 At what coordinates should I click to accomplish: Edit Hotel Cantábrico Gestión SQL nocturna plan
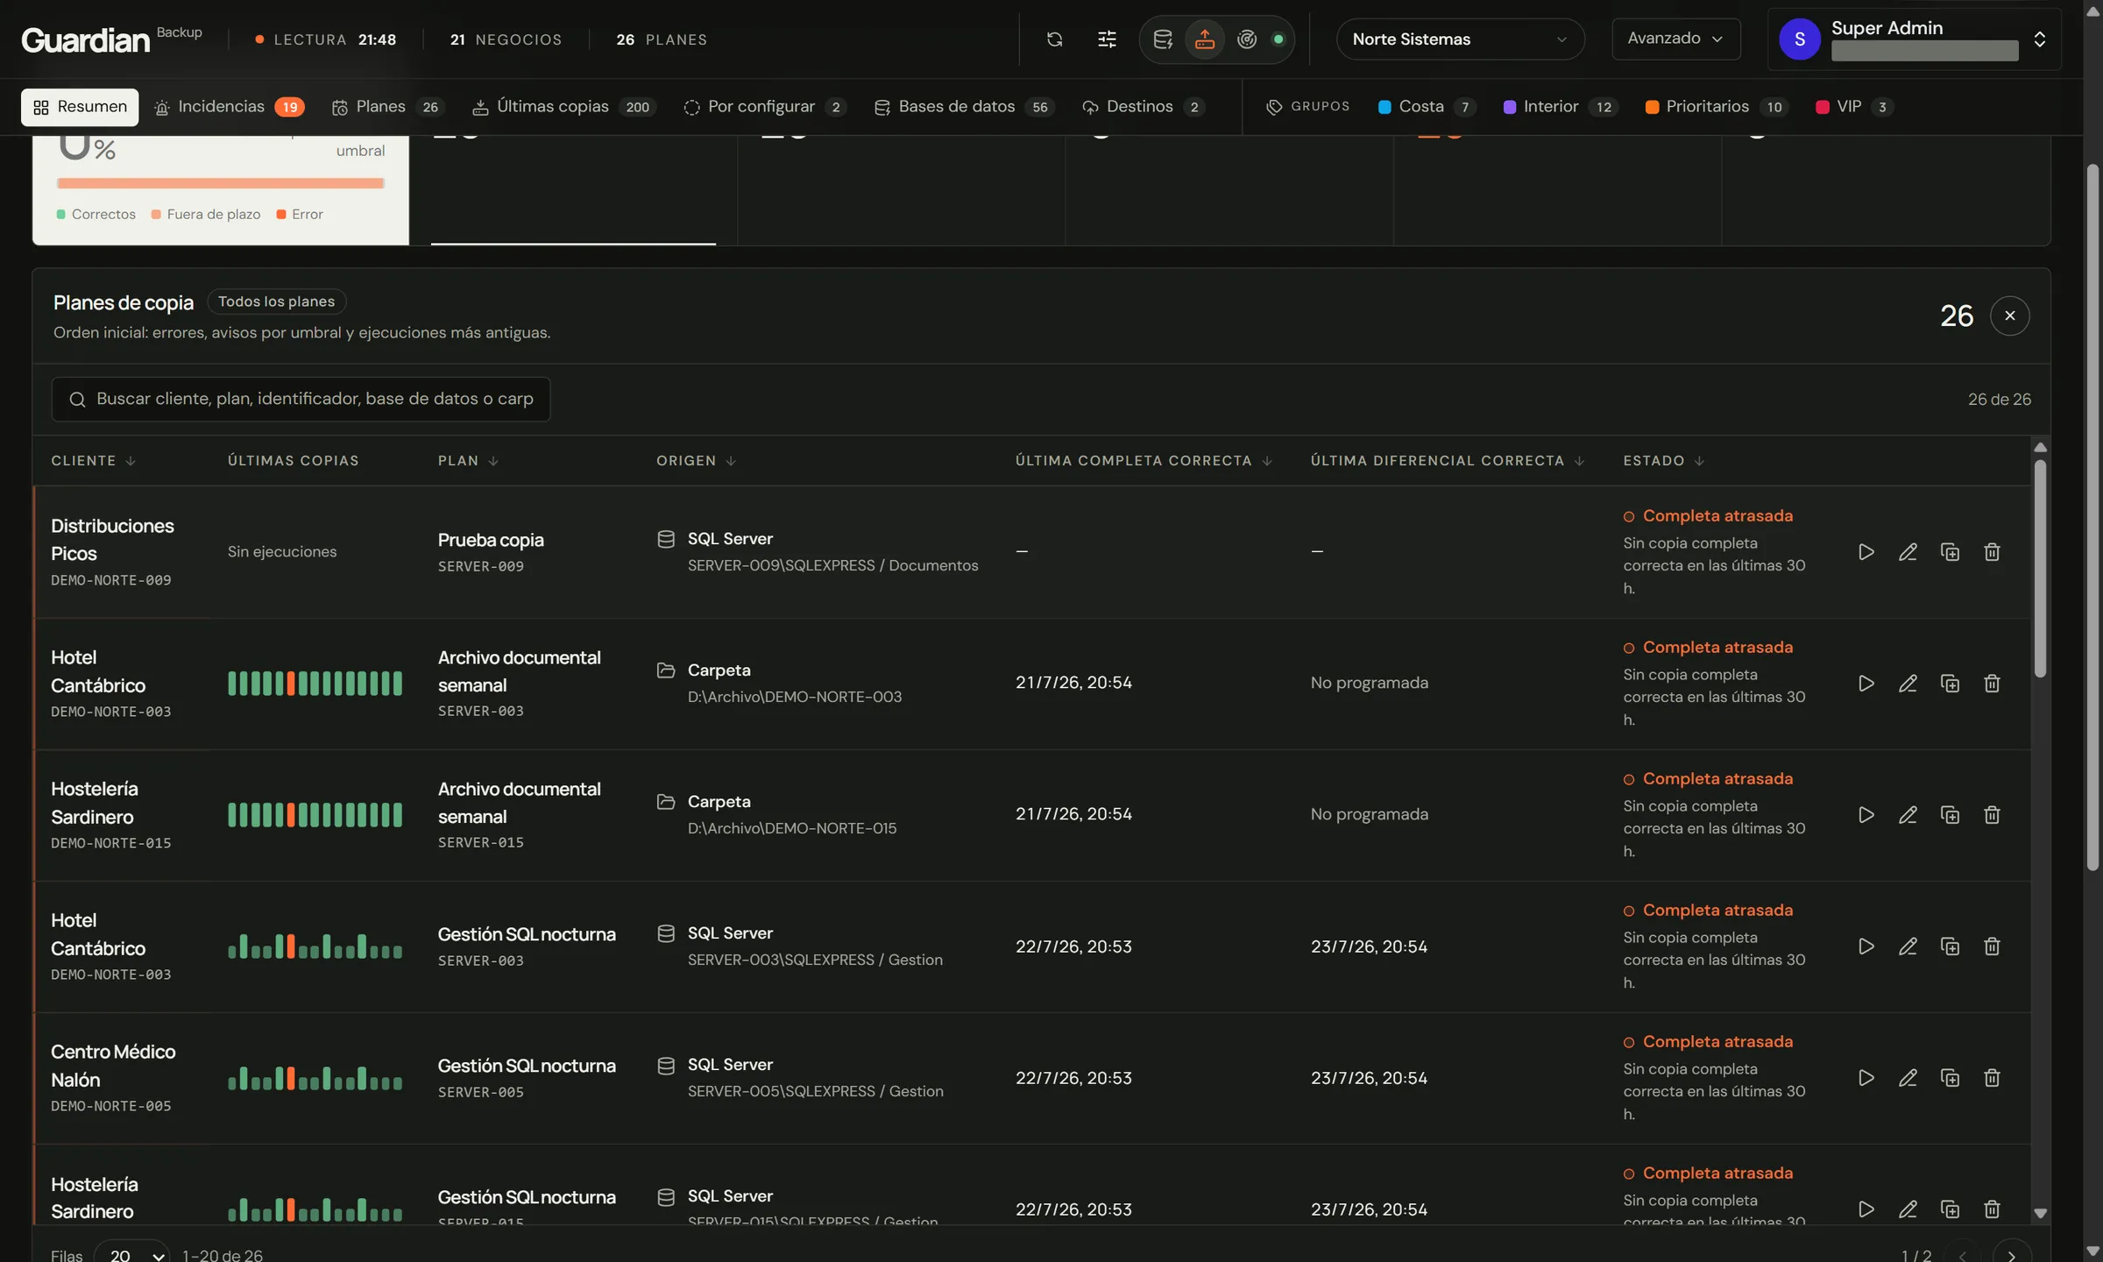coord(1908,946)
